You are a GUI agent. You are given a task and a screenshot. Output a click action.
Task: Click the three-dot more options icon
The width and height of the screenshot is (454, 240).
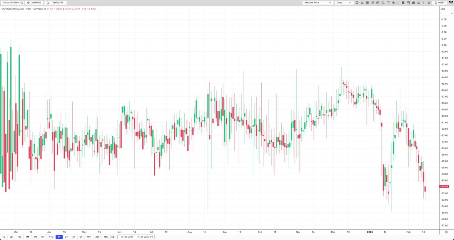pos(424,3)
